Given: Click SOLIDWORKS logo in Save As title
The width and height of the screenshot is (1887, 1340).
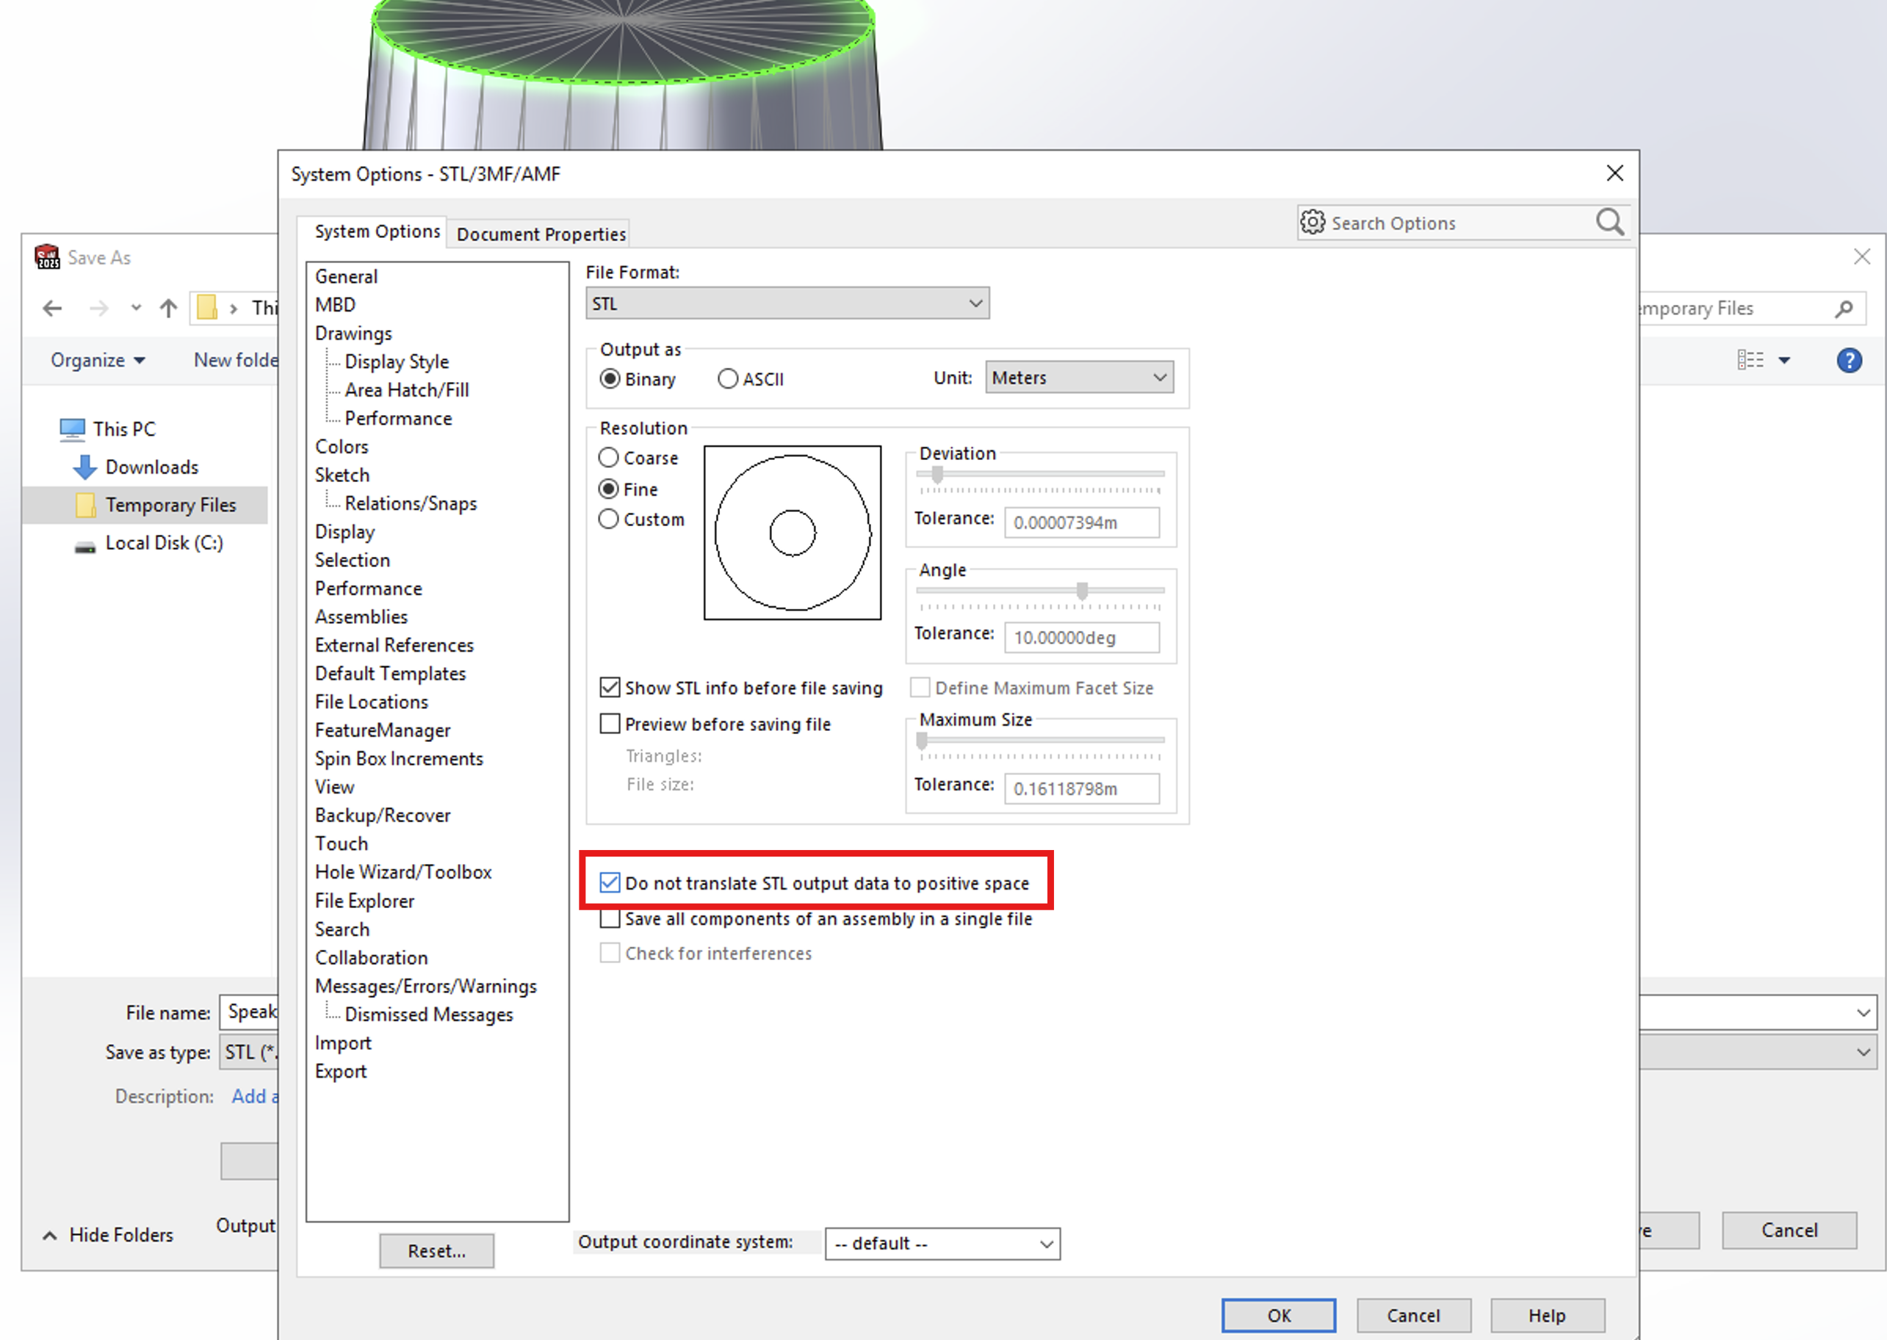Looking at the screenshot, I should 47,257.
